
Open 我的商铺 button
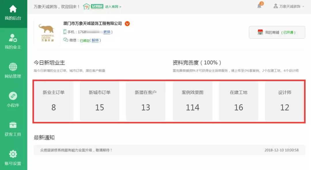pyautogui.click(x=277, y=32)
